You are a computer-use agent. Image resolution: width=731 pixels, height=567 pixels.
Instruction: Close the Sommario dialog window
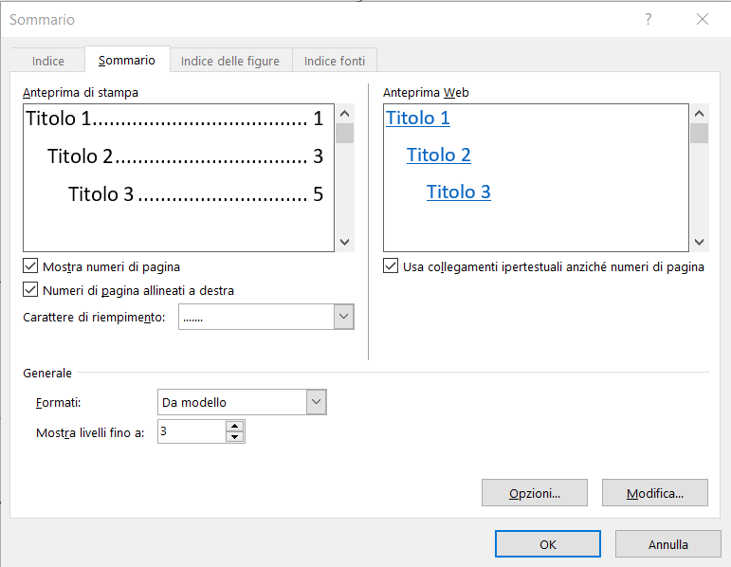tap(702, 19)
